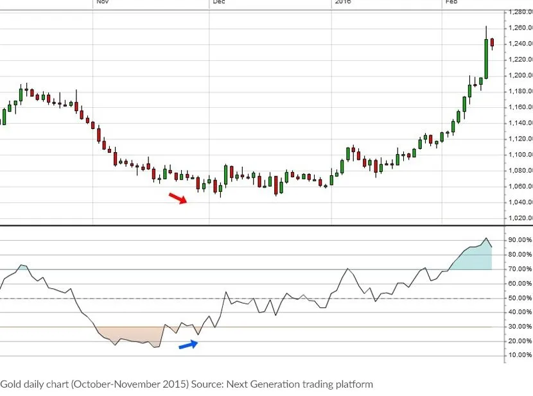The image size is (533, 396).
Task: Click the 1,200.00 price axis label
Action: [x=520, y=75]
